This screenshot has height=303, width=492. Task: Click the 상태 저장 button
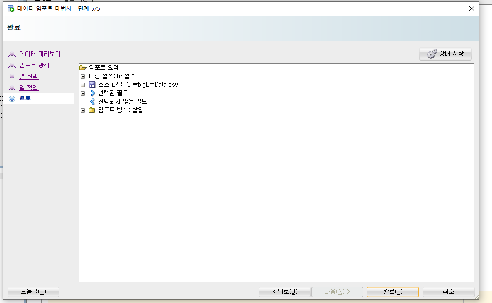[446, 54]
